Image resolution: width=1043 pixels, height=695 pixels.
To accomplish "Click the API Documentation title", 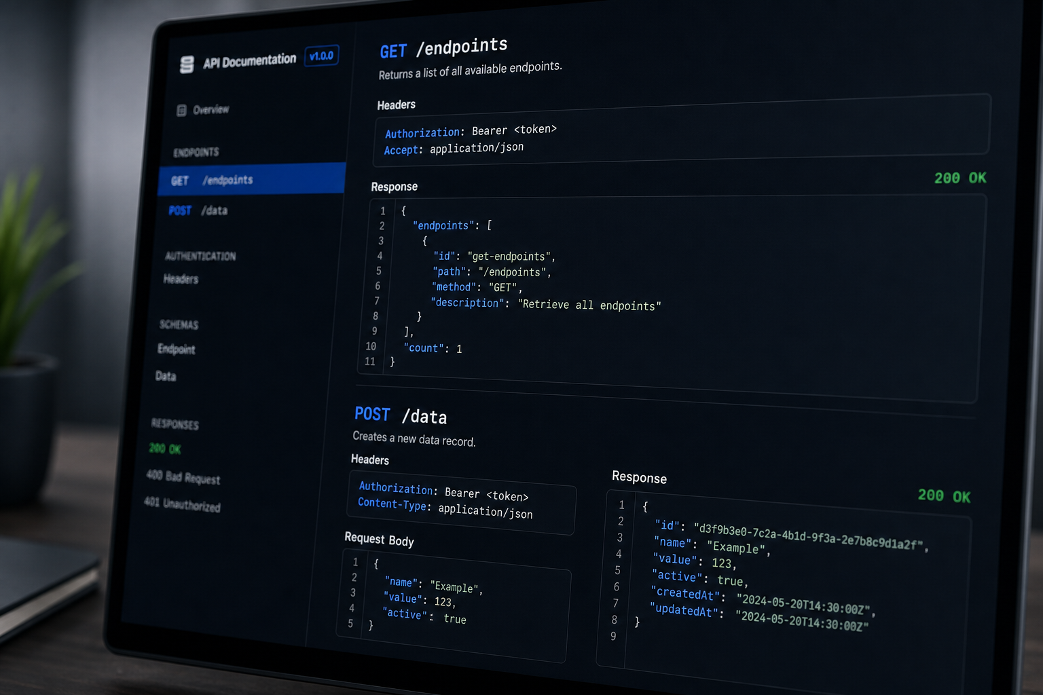I will click(x=250, y=61).
